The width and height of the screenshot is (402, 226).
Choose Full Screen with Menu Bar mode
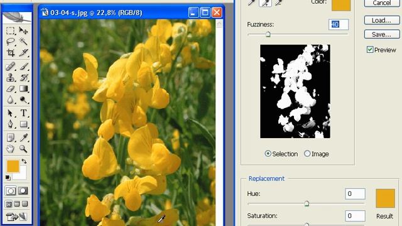tap(17, 204)
